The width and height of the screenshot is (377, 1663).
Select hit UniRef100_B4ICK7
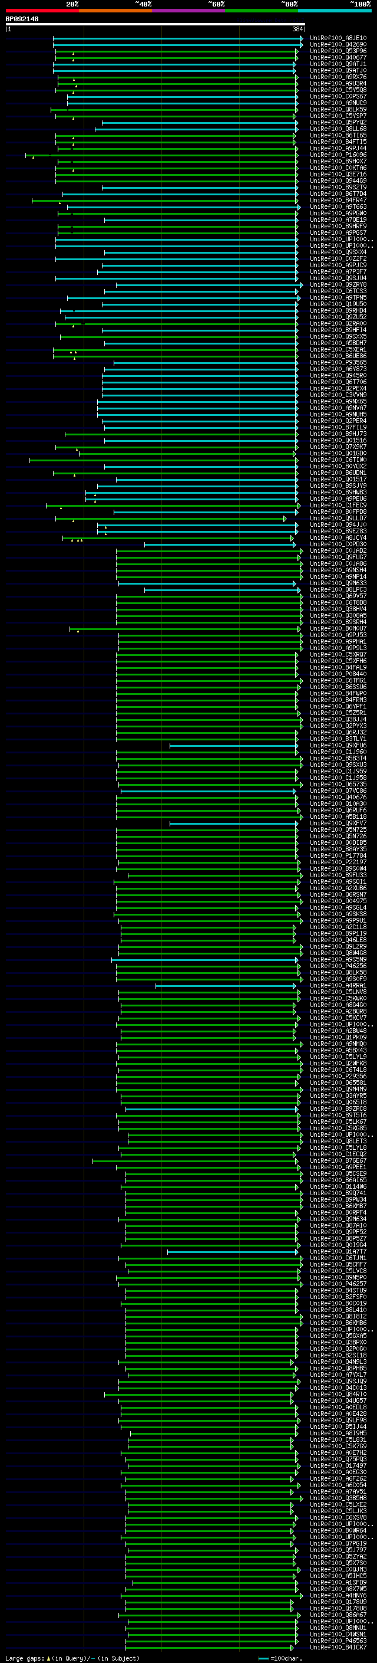[338, 1647]
